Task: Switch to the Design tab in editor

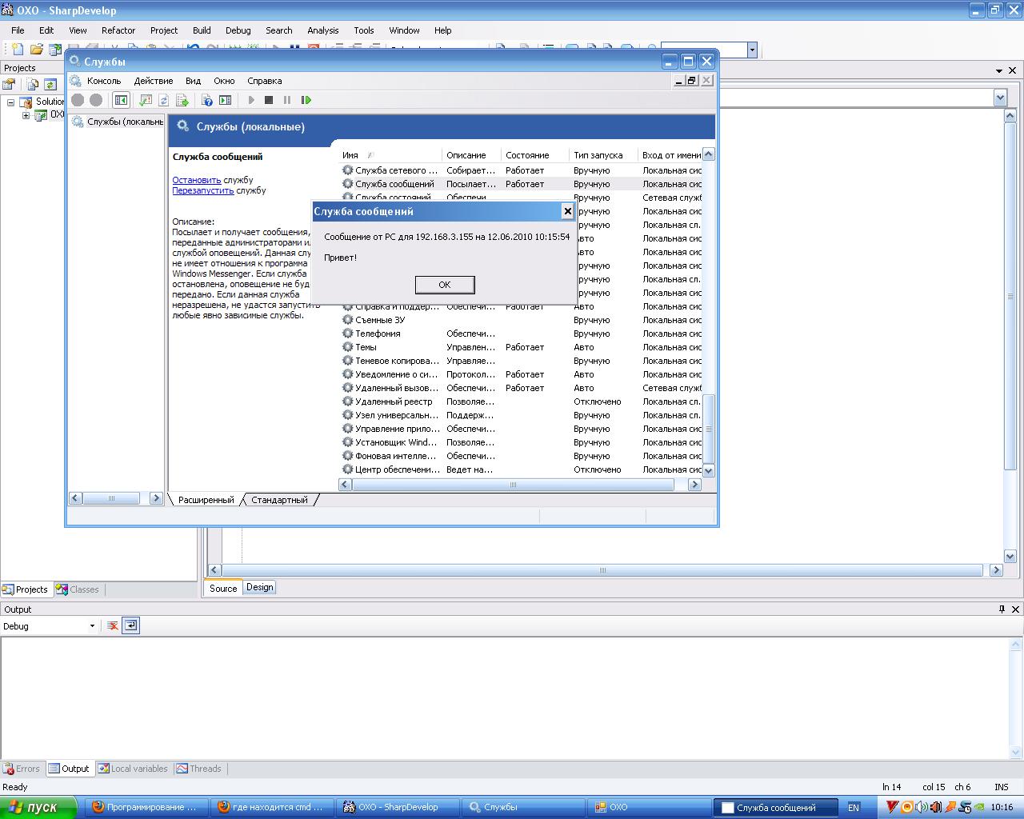Action: pos(259,587)
